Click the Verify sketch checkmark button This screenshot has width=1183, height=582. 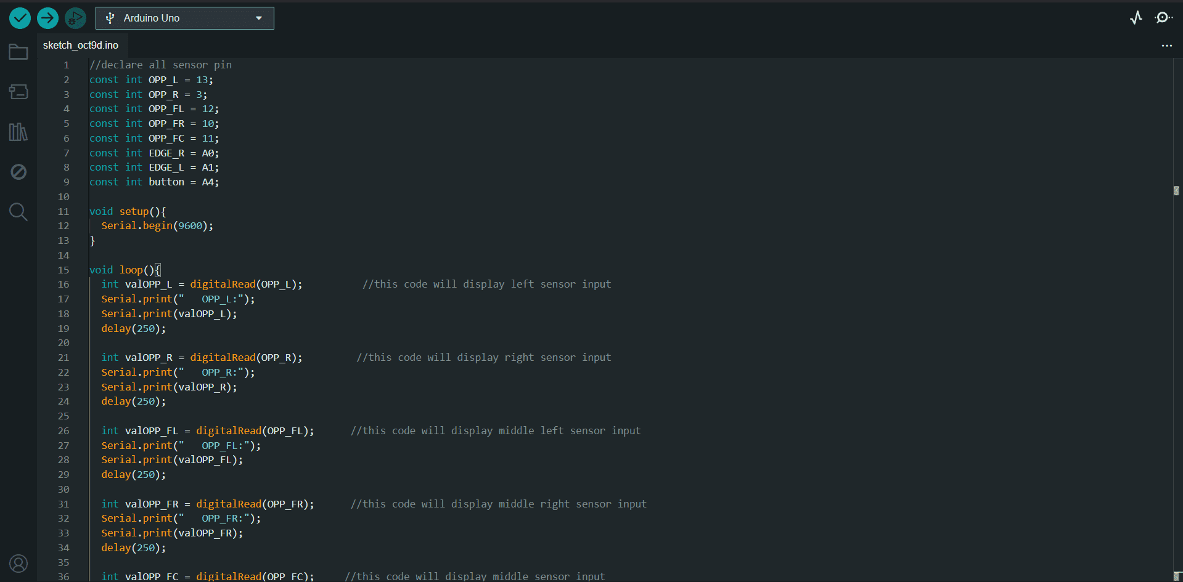tap(20, 18)
